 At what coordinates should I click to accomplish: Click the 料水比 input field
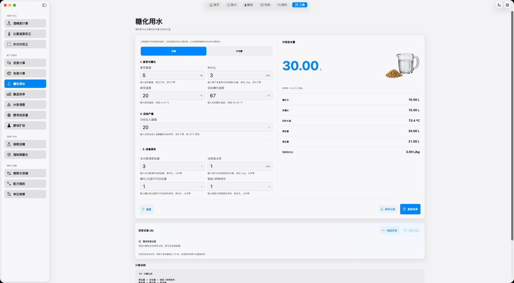[240, 75]
